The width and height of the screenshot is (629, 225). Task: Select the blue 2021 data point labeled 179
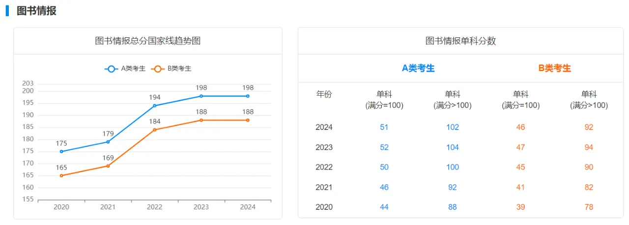pos(108,142)
